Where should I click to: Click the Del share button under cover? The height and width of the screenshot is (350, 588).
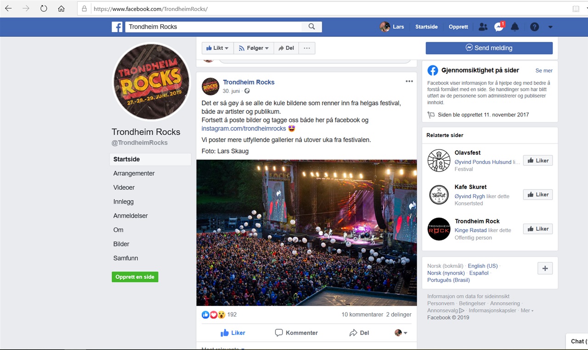point(286,48)
